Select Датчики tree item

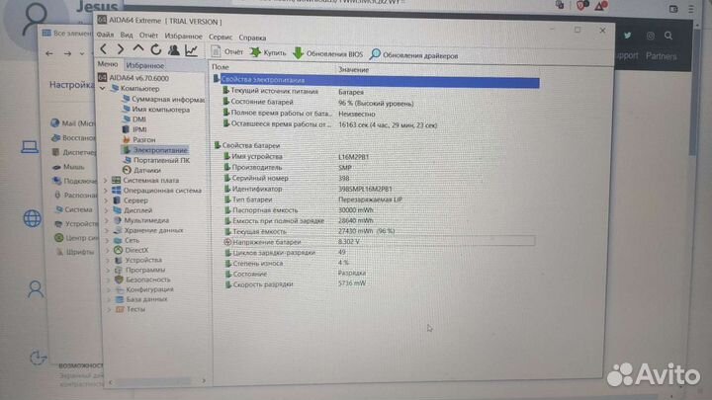pos(141,170)
